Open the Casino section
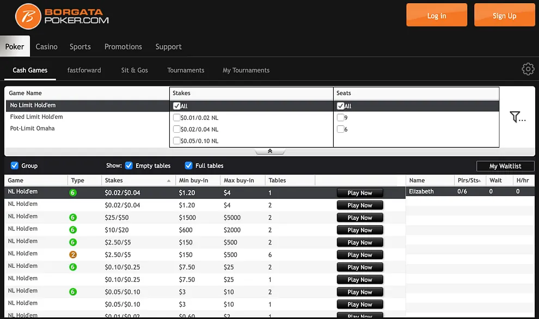Screen dimensions: 539x319 pos(46,46)
